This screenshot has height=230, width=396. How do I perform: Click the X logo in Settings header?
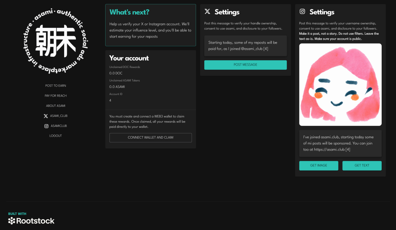pos(207,11)
